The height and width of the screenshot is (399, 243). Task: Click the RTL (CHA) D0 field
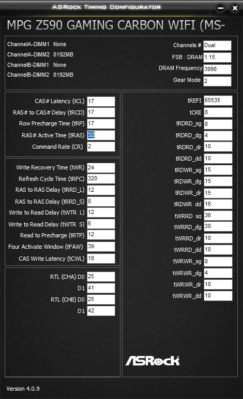coord(101,277)
